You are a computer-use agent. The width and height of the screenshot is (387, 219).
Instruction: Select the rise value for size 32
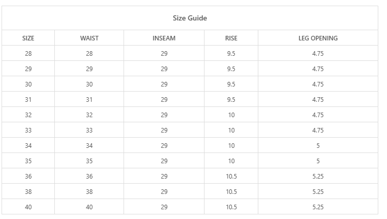click(x=231, y=115)
